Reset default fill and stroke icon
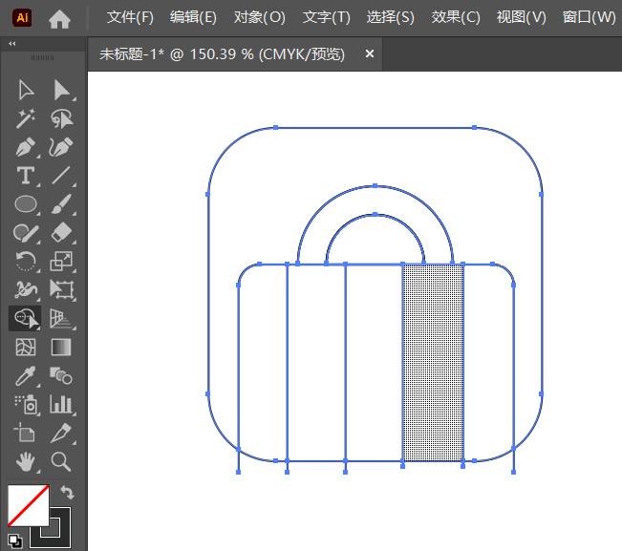This screenshot has height=551, width=622. (15, 540)
